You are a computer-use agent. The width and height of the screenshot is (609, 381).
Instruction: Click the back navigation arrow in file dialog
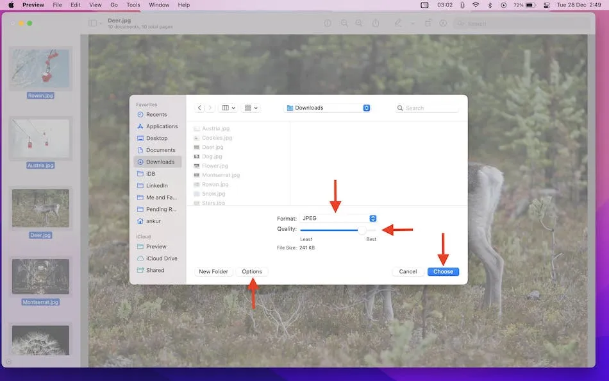click(x=200, y=108)
